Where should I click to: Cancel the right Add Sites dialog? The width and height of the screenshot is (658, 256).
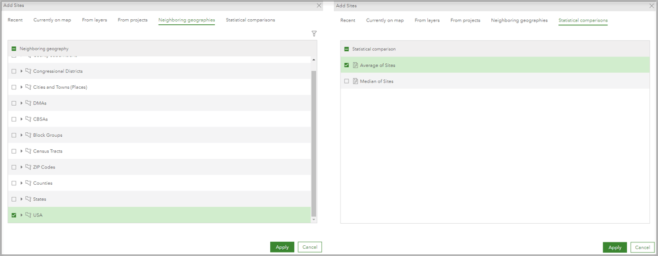[643, 247]
